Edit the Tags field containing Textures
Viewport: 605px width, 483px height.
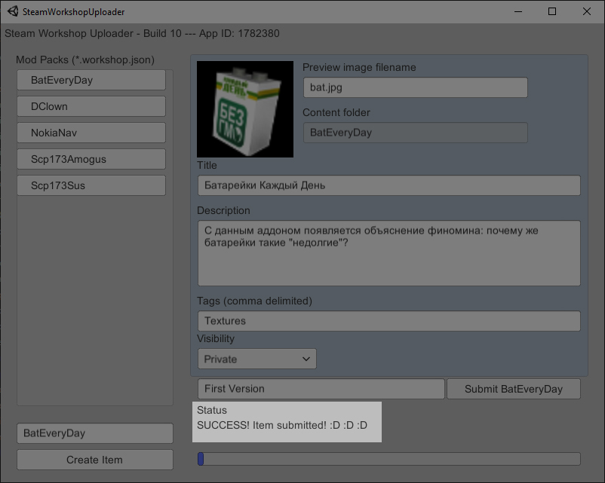(x=389, y=321)
